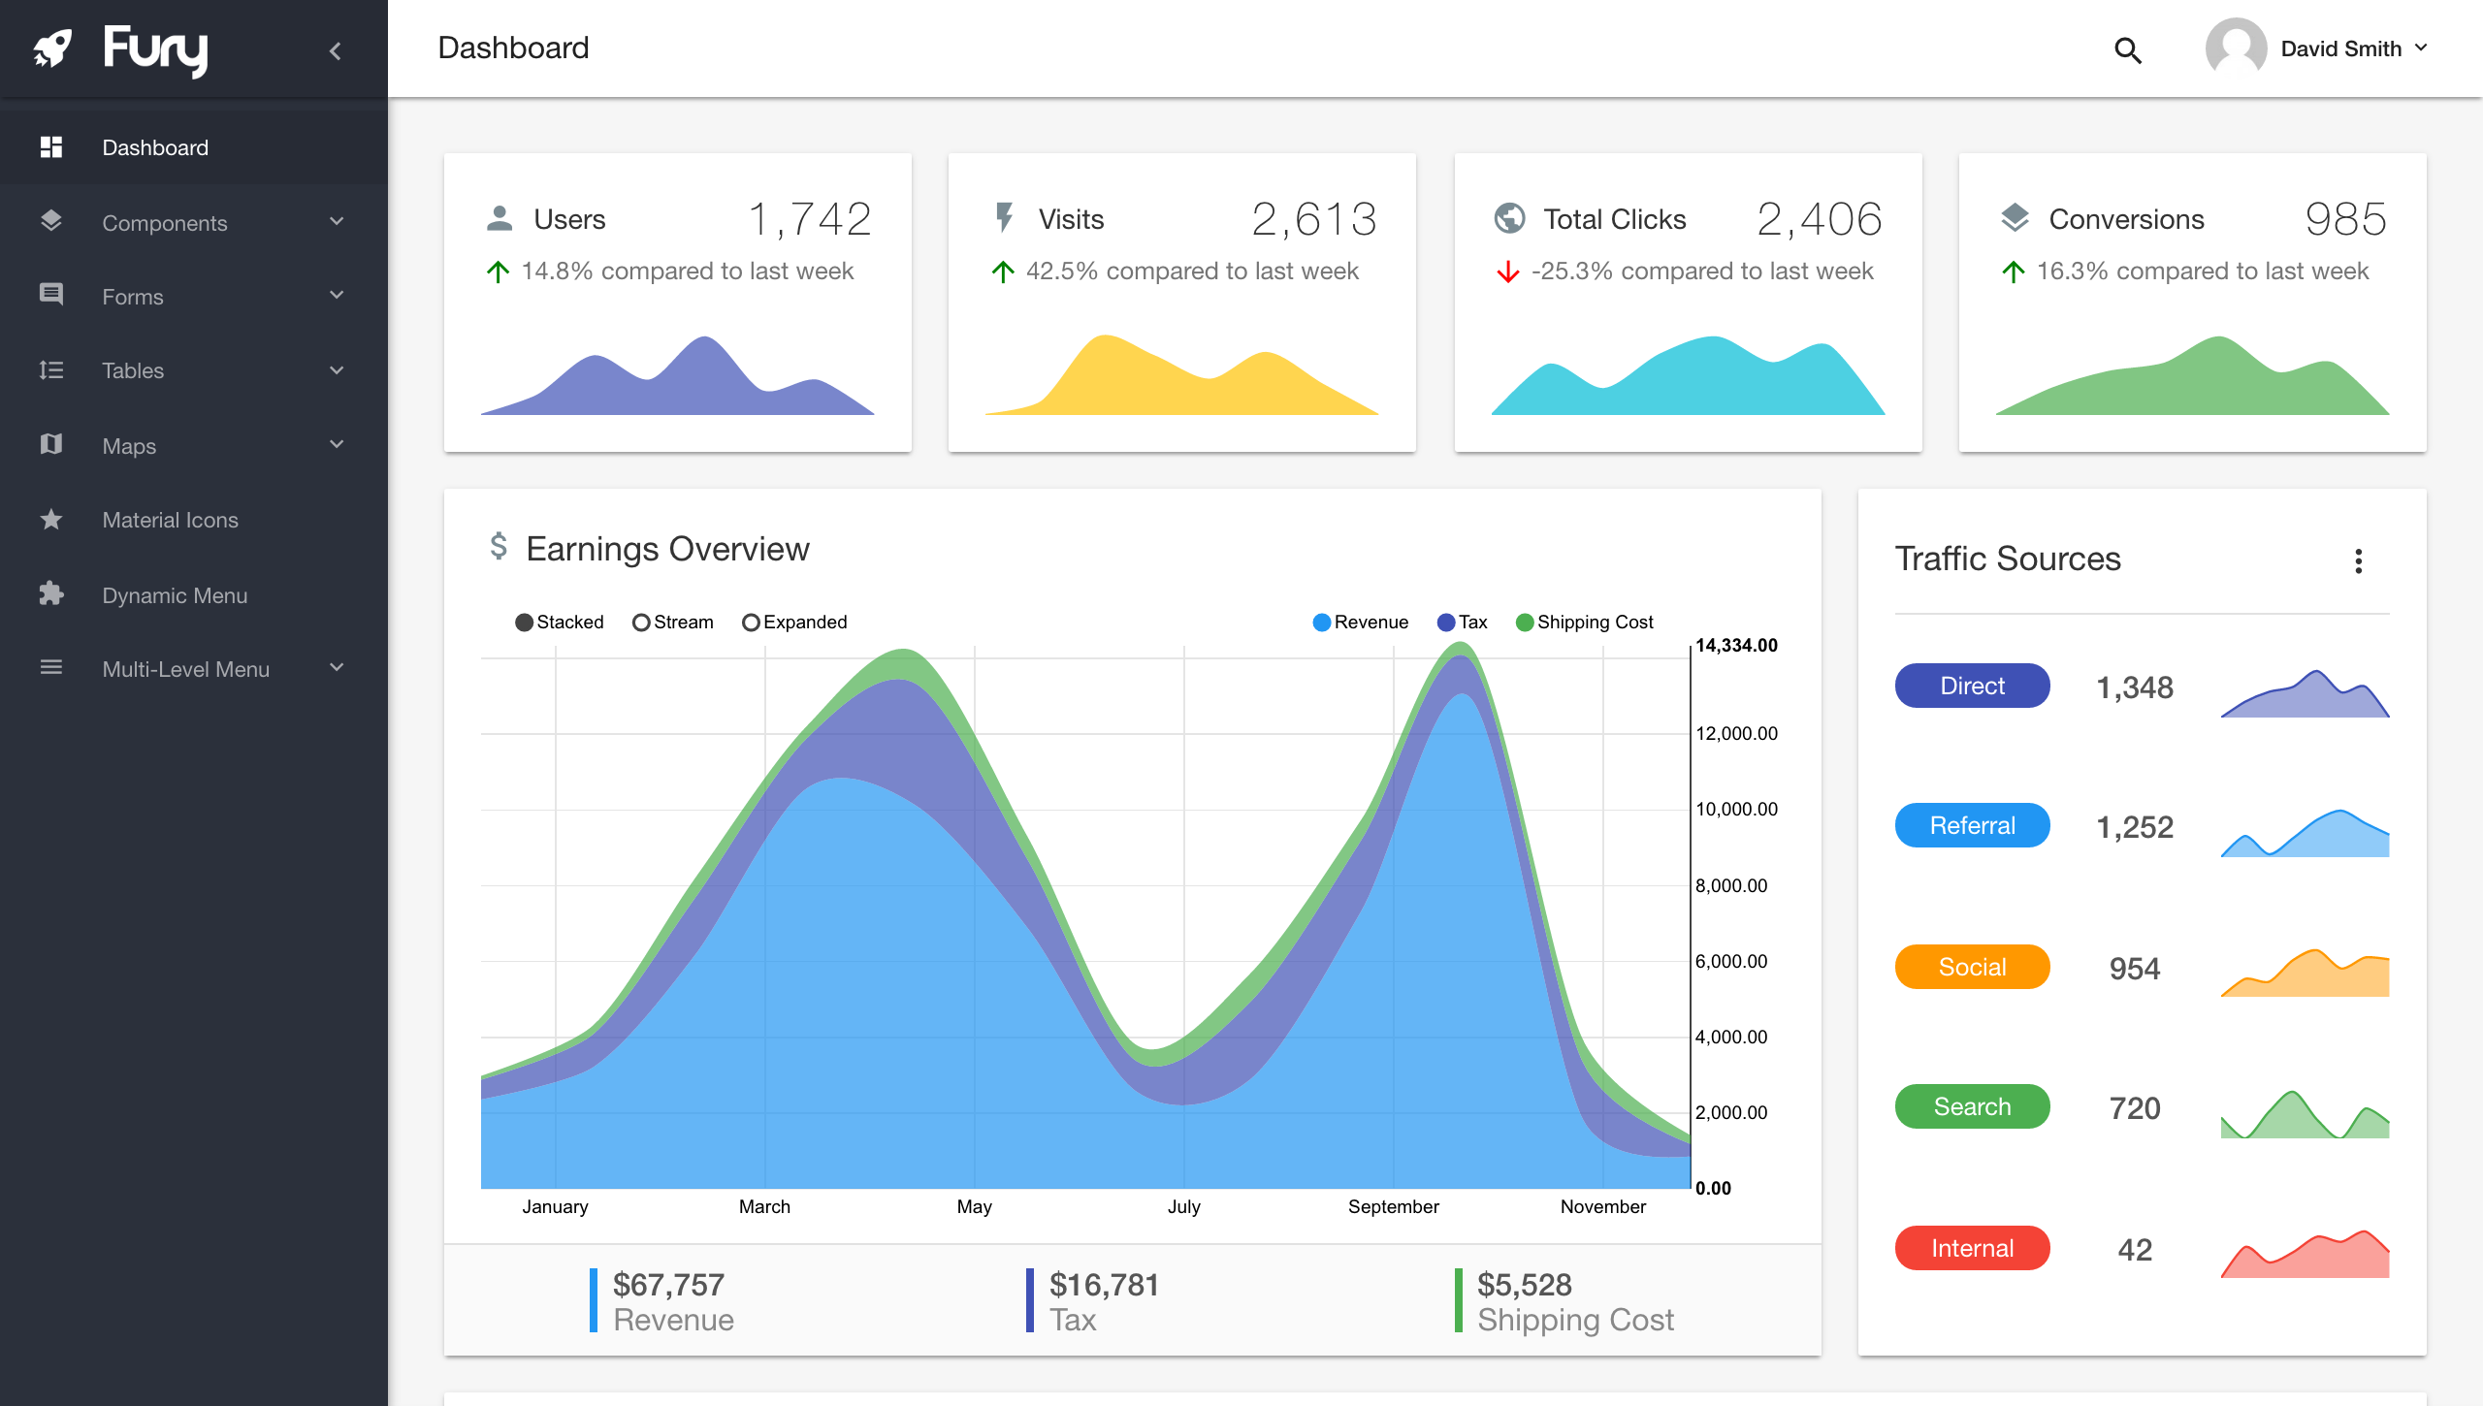This screenshot has height=1406, width=2483.
Task: Collapse sidebar with the left chevron
Action: (x=336, y=50)
